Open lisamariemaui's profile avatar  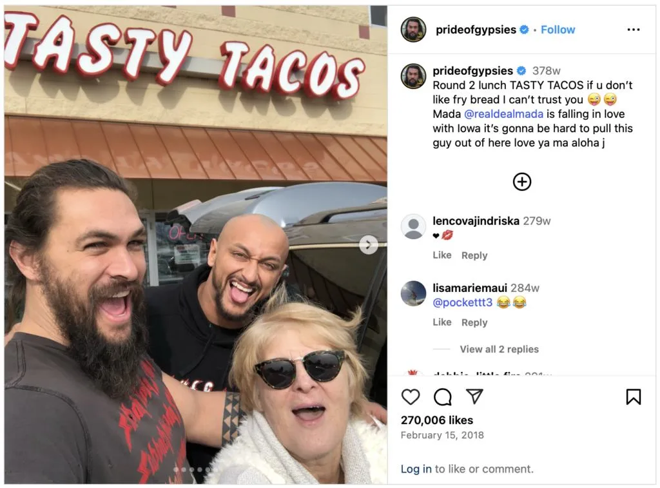click(413, 293)
